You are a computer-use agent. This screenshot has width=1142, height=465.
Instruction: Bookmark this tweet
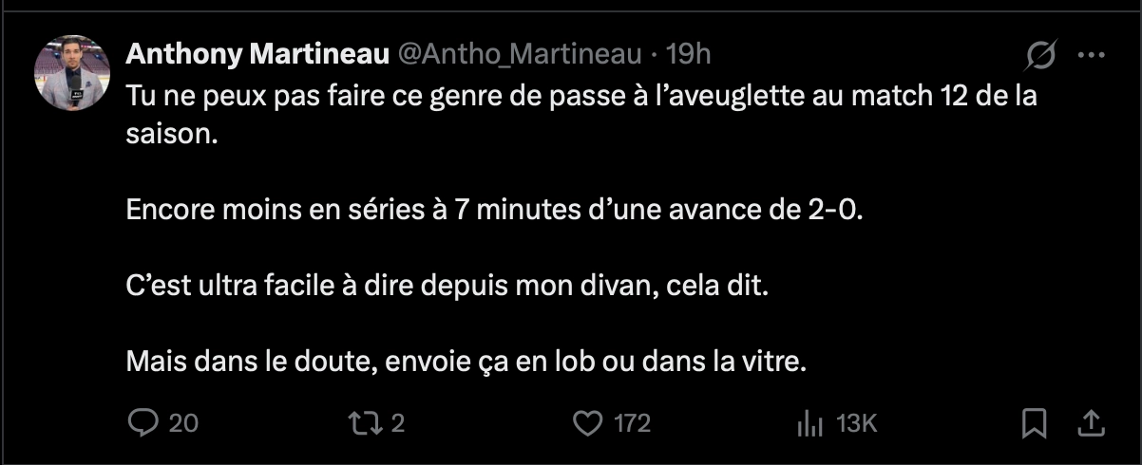1035,422
